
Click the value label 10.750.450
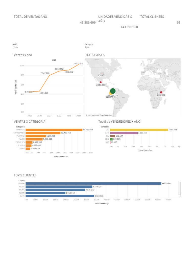pos(66,133)
